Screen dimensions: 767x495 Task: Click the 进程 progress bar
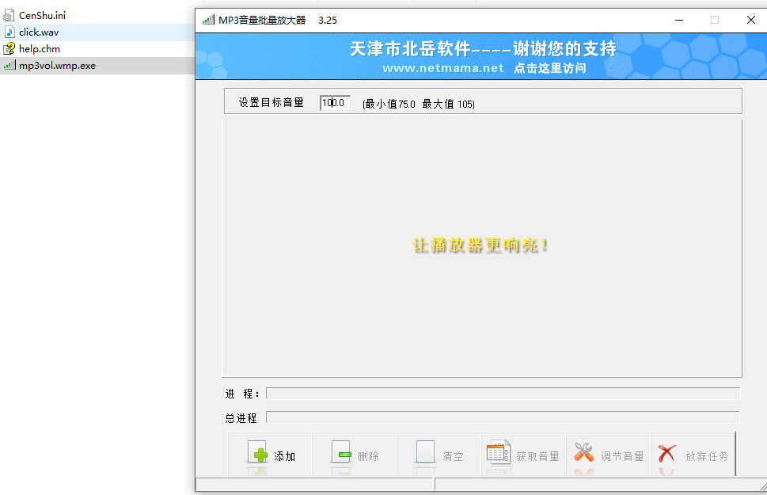[x=503, y=394]
